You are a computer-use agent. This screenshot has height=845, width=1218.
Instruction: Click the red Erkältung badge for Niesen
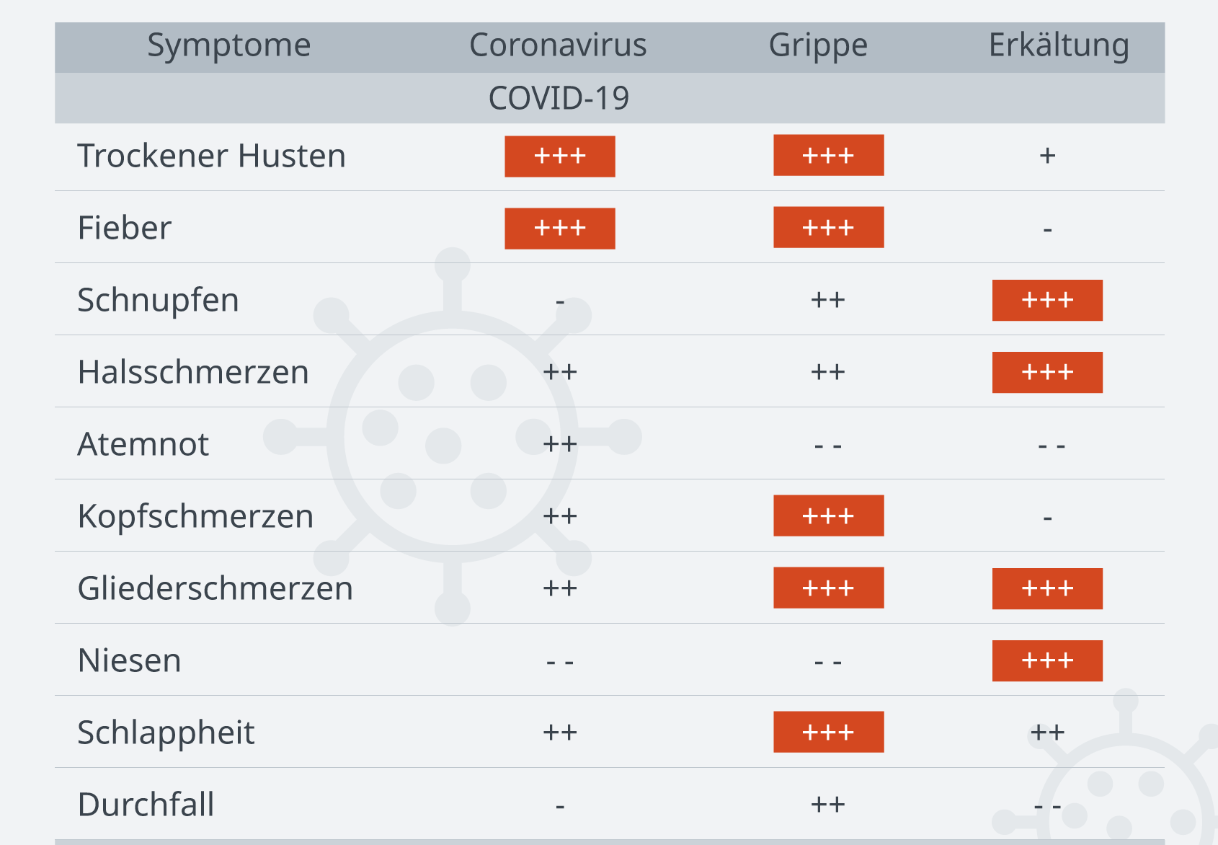1047,660
